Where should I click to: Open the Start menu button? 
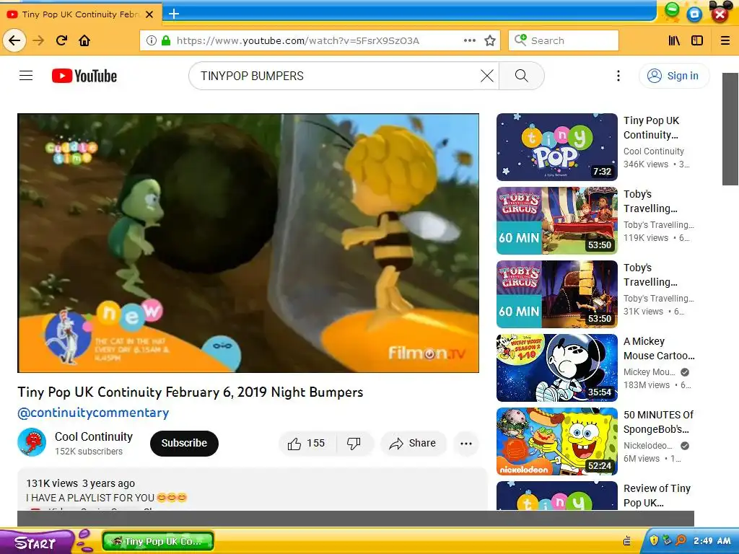(x=37, y=542)
